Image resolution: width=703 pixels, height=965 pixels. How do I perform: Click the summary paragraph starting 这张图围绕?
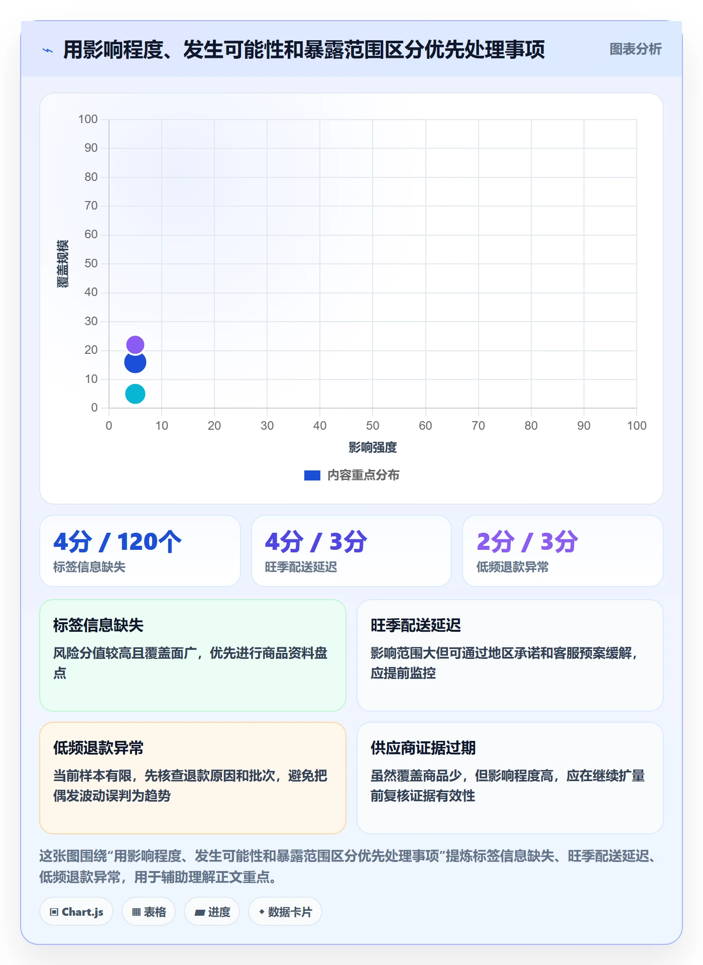[x=350, y=866]
